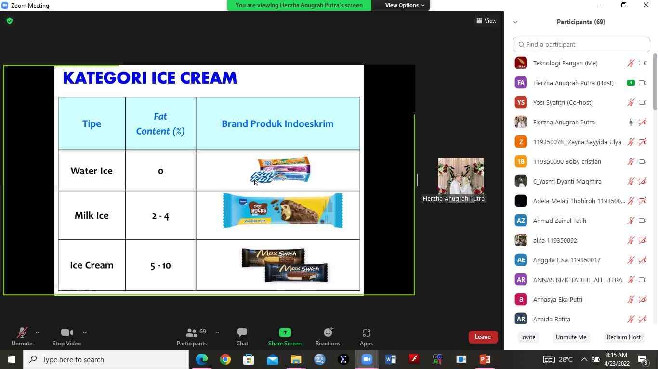Screen dimensions: 658x369
Task: Stop the video camera
Action: 66,336
